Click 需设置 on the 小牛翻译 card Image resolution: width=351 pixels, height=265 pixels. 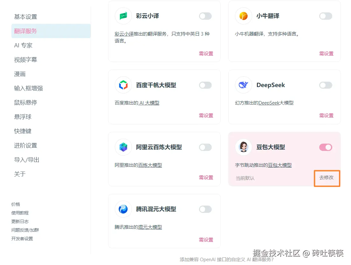326,54
